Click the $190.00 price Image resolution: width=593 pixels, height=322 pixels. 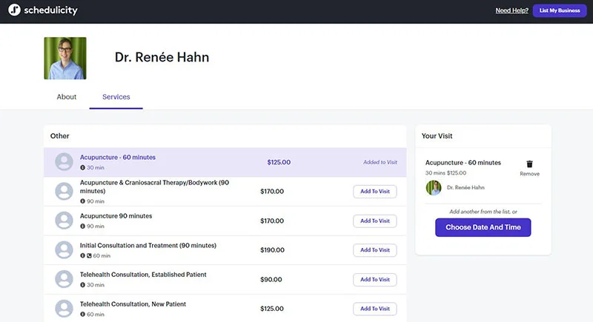point(272,250)
